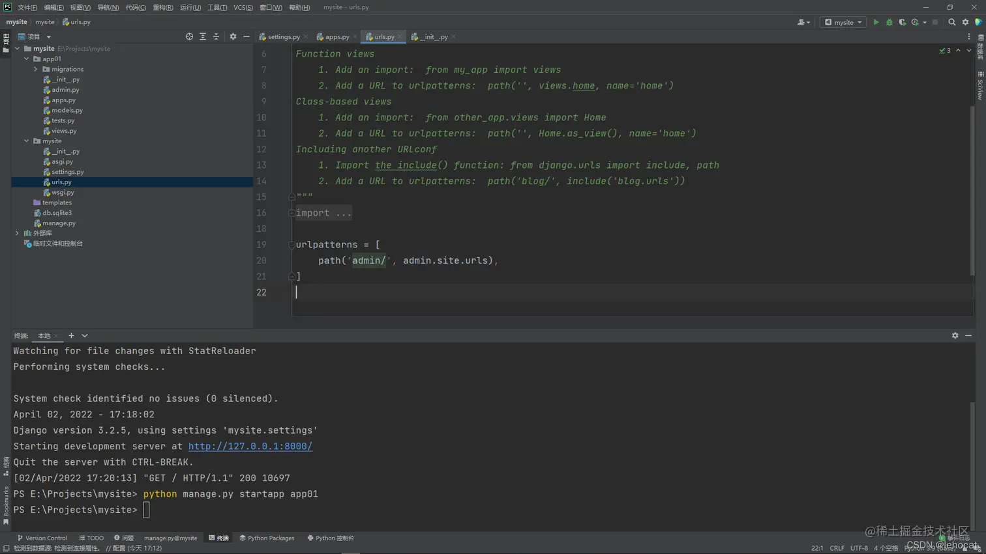Open the File menu
The width and height of the screenshot is (986, 554).
27,7
